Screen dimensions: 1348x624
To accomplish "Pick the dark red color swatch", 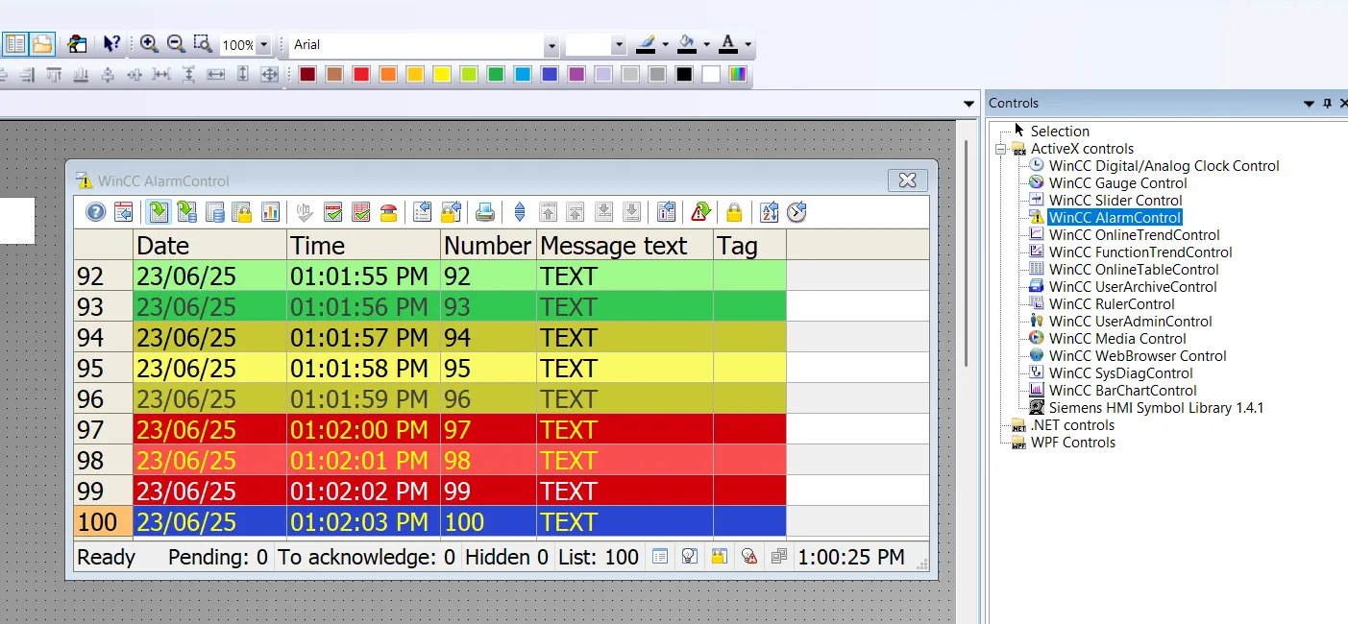I will tap(307, 74).
